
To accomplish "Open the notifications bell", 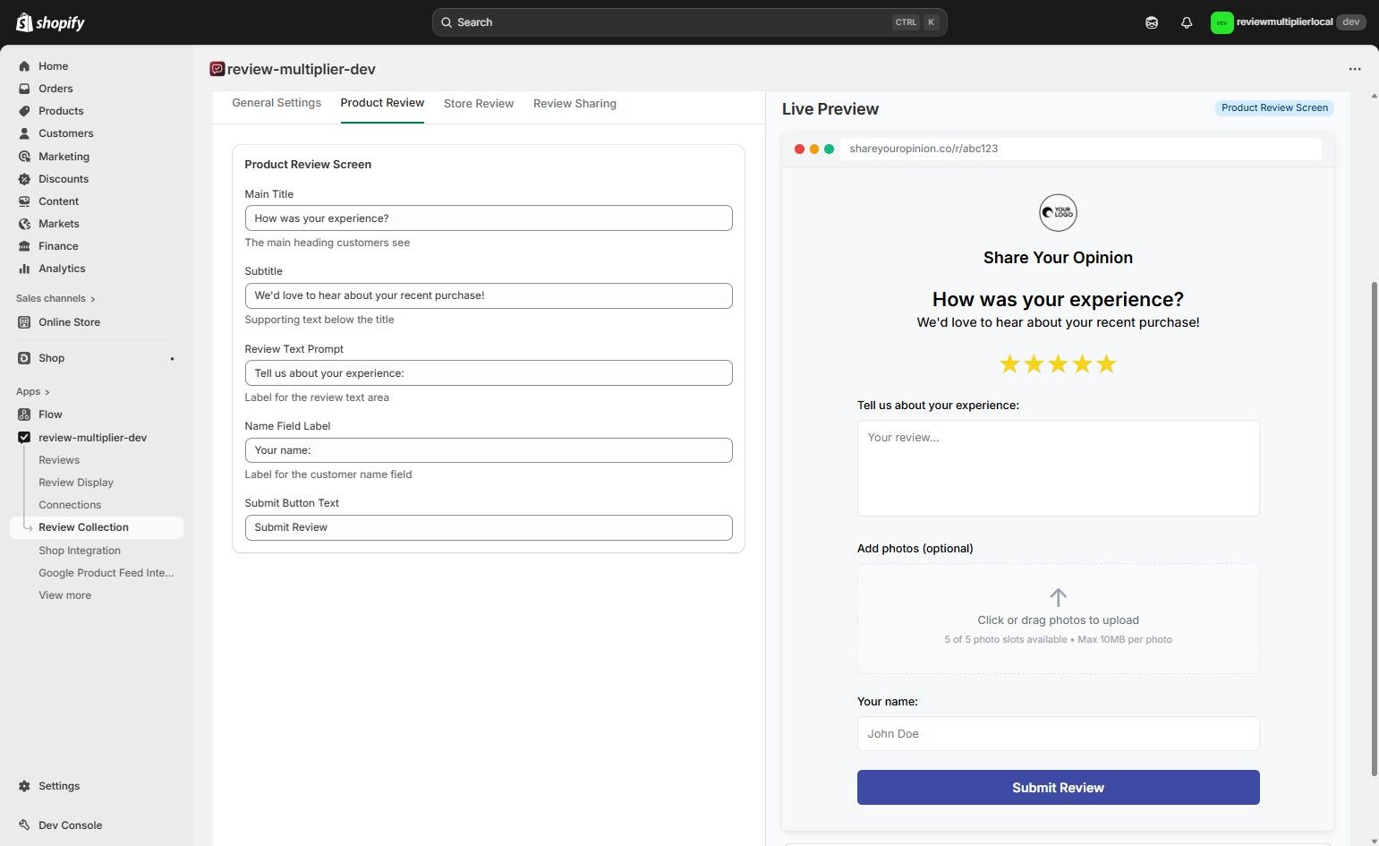I will point(1187,21).
